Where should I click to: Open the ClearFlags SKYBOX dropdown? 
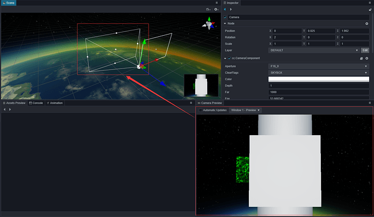pos(319,73)
